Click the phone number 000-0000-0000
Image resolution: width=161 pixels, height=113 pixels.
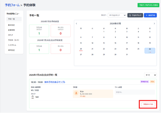(x=87, y=94)
